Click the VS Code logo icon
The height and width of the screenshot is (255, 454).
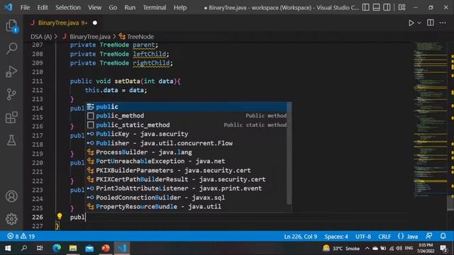[9, 7]
